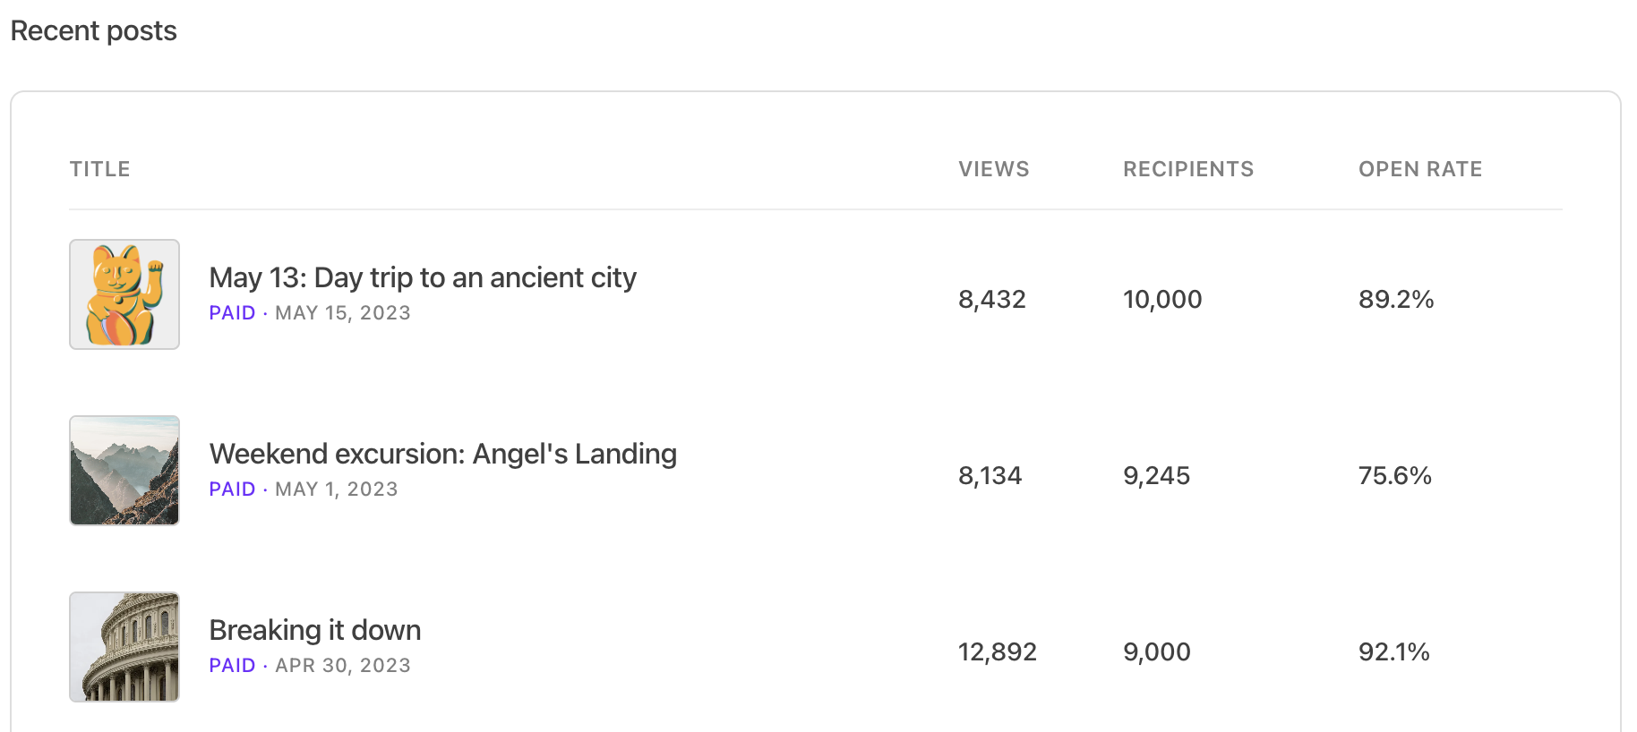This screenshot has width=1637, height=732.
Task: Click the 89.2% open rate value
Action: (1396, 299)
